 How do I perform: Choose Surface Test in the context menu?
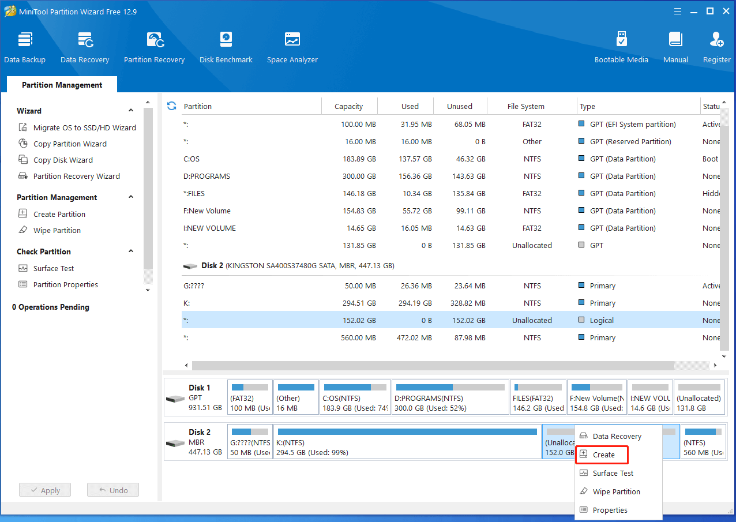click(x=618, y=473)
